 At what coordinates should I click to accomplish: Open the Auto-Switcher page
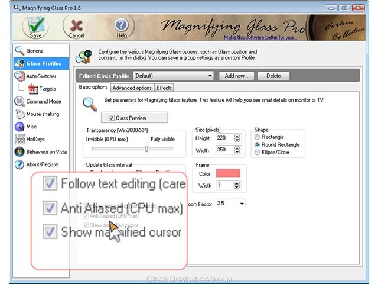click(41, 76)
